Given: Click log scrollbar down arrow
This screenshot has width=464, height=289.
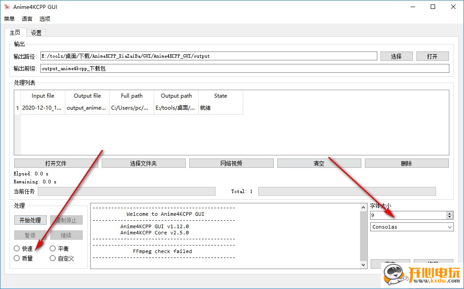Looking at the screenshot, I should (364, 265).
